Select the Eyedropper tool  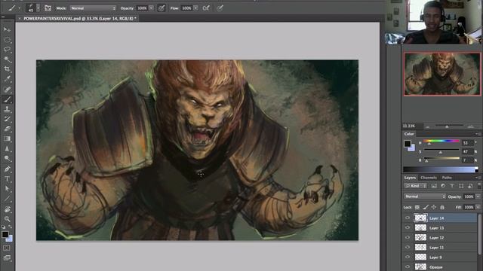coord(7,79)
